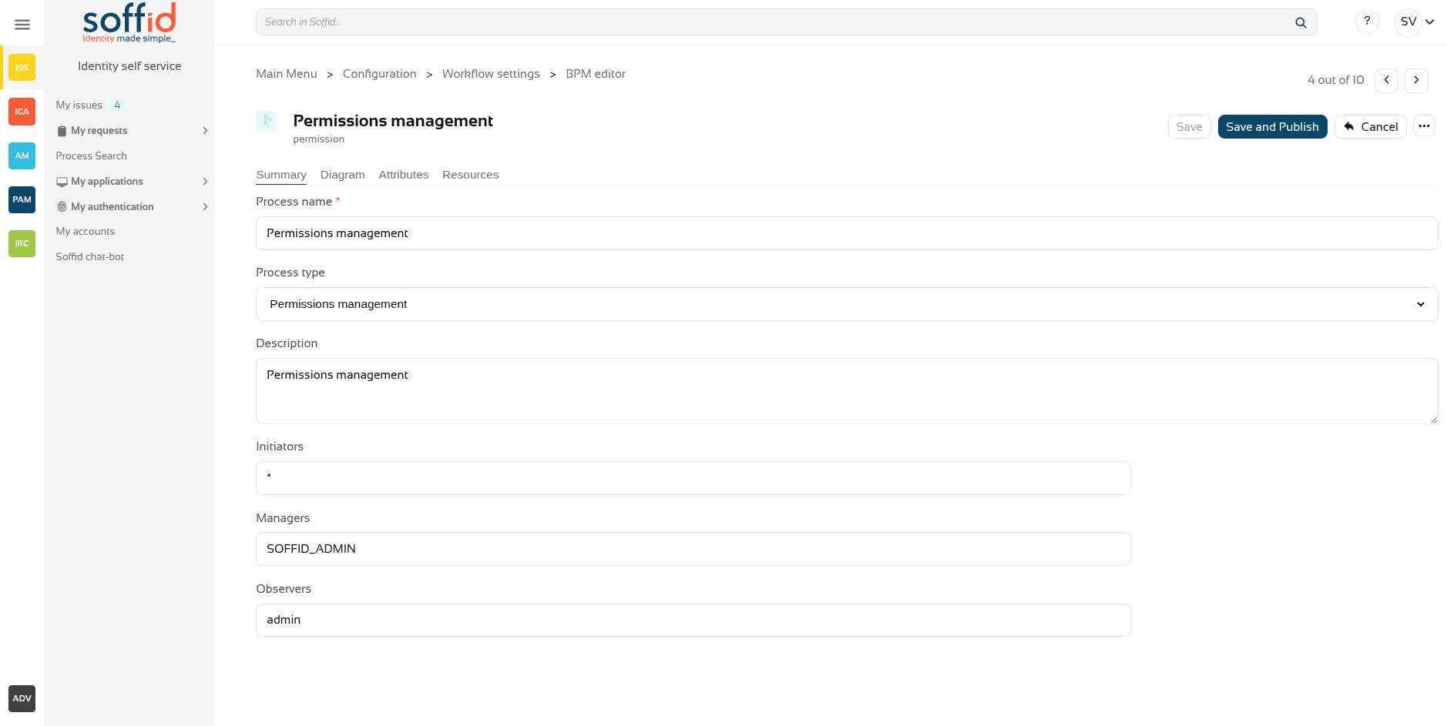Image resolution: width=1447 pixels, height=726 pixels.
Task: Open the IGA module icon
Action: click(22, 112)
